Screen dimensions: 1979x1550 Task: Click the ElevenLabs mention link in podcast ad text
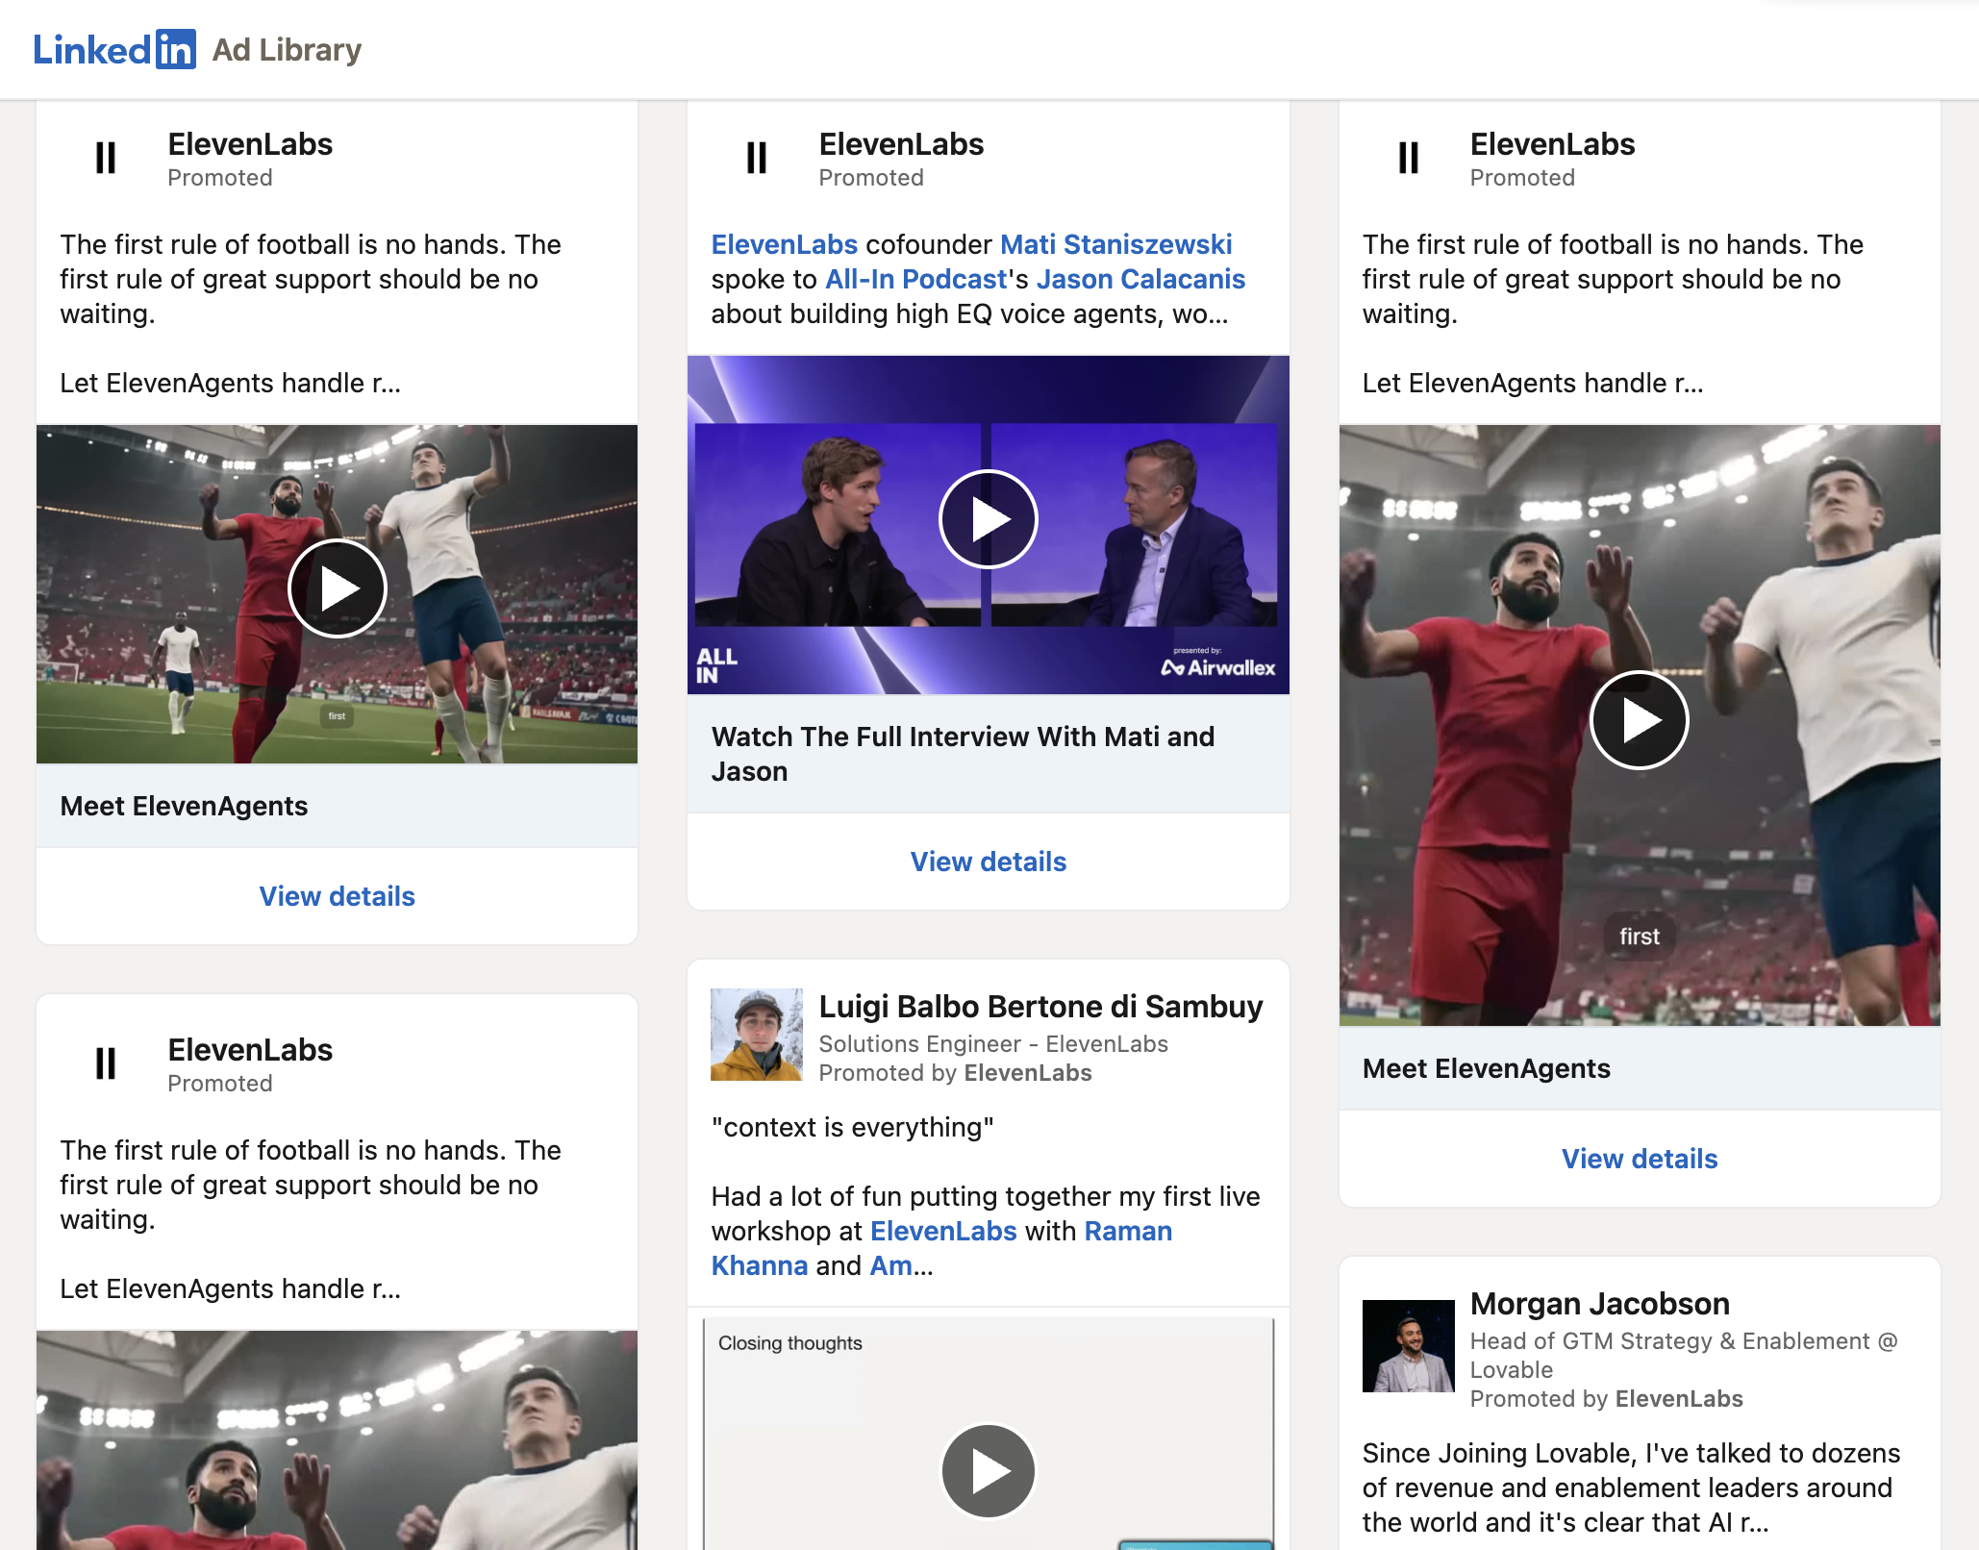785,244
